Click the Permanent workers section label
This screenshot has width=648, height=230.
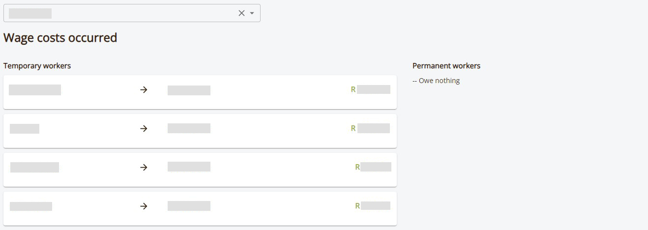[446, 66]
